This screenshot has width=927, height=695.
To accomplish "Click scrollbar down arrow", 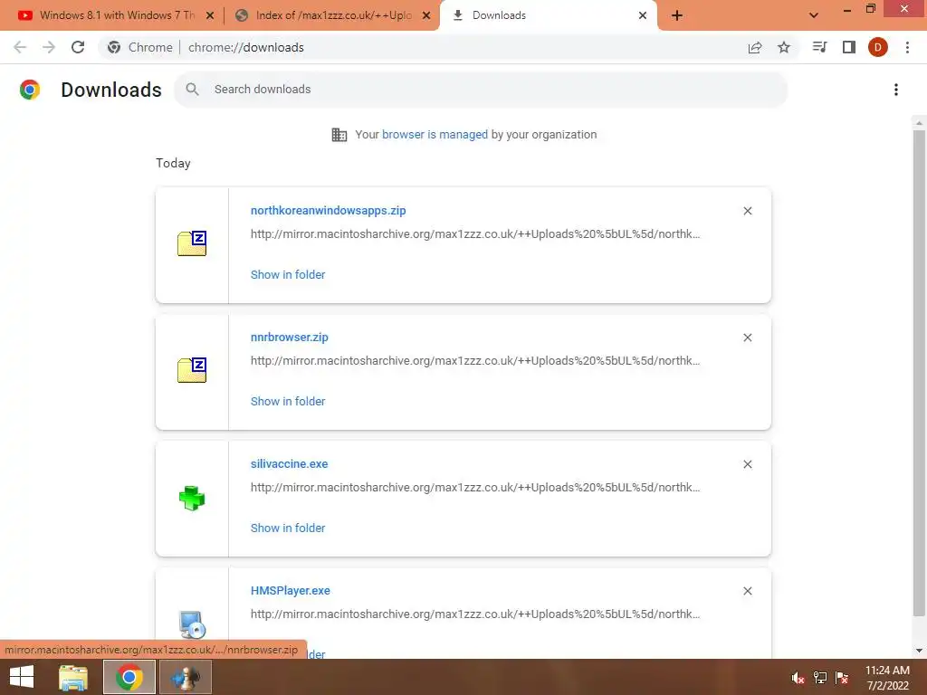I will click(x=919, y=651).
